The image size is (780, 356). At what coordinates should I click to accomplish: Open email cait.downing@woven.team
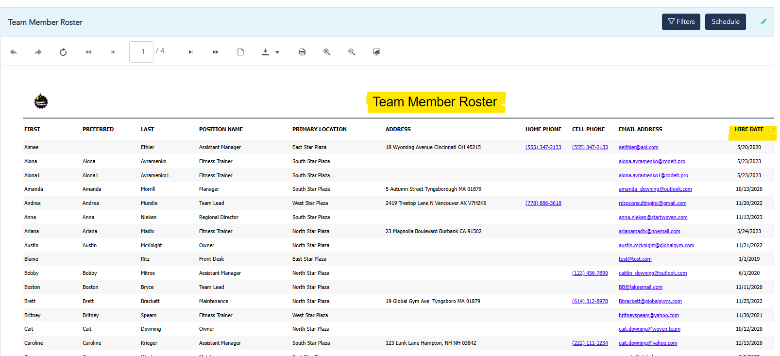coord(649,329)
